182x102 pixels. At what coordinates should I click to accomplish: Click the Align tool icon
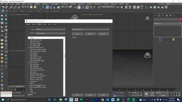point(122,7)
